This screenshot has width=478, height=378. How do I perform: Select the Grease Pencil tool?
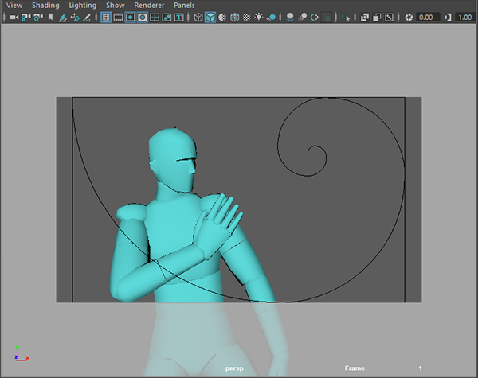pos(88,17)
